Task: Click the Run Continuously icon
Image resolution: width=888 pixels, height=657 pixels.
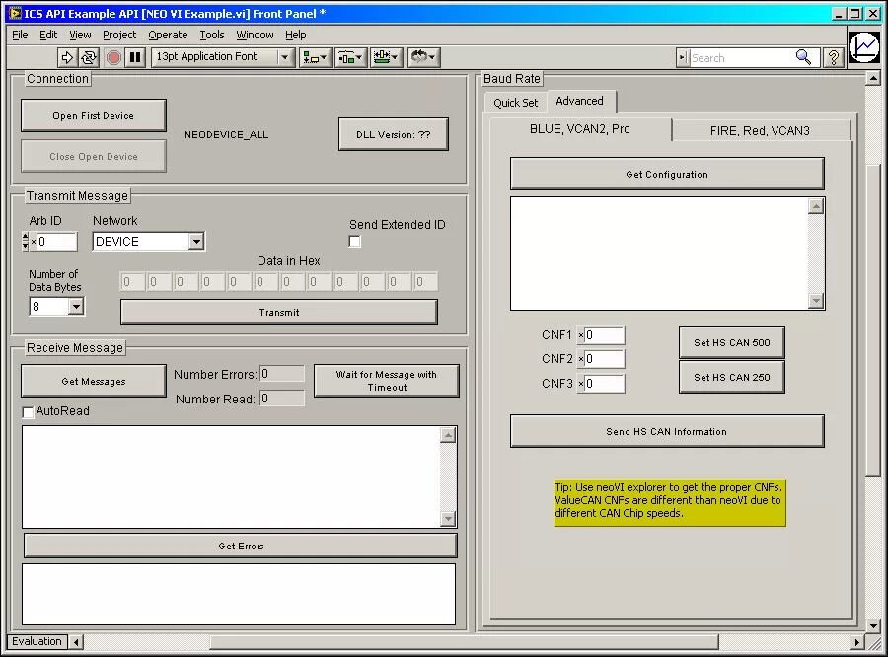Action: pyautogui.click(x=89, y=57)
